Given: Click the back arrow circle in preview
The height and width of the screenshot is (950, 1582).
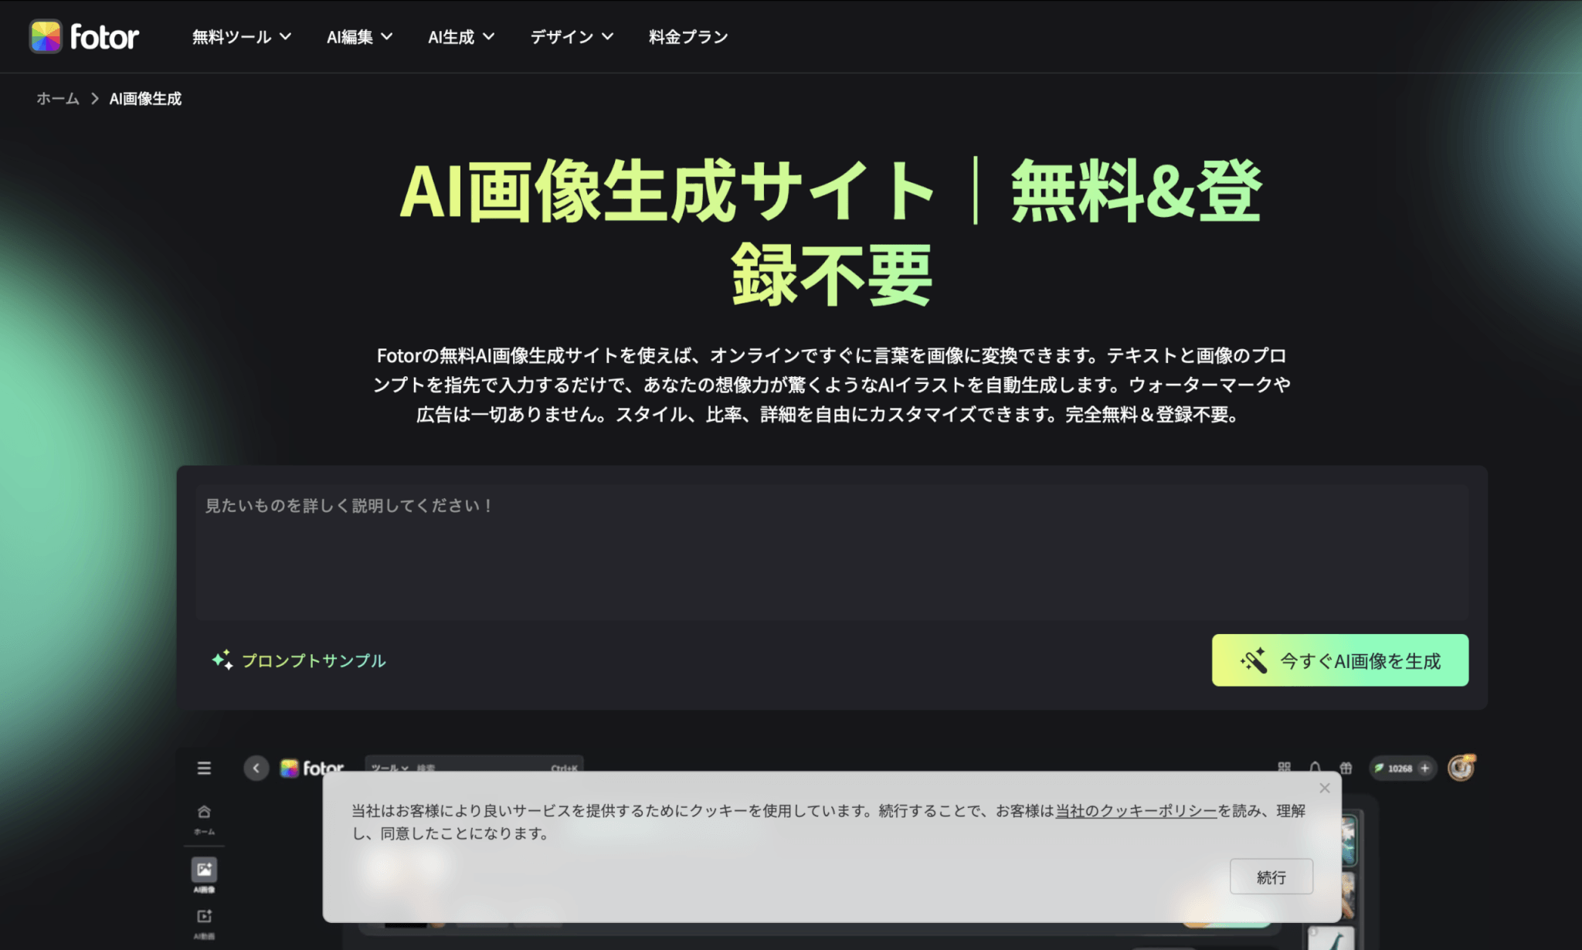Looking at the screenshot, I should coord(256,768).
